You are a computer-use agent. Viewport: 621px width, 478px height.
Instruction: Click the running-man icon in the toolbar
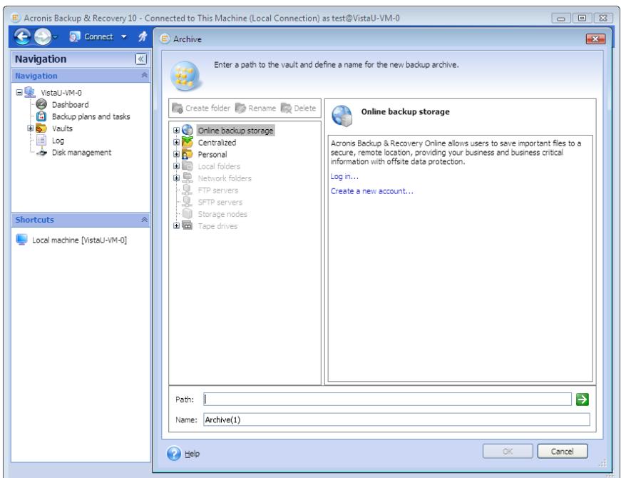pos(143,36)
